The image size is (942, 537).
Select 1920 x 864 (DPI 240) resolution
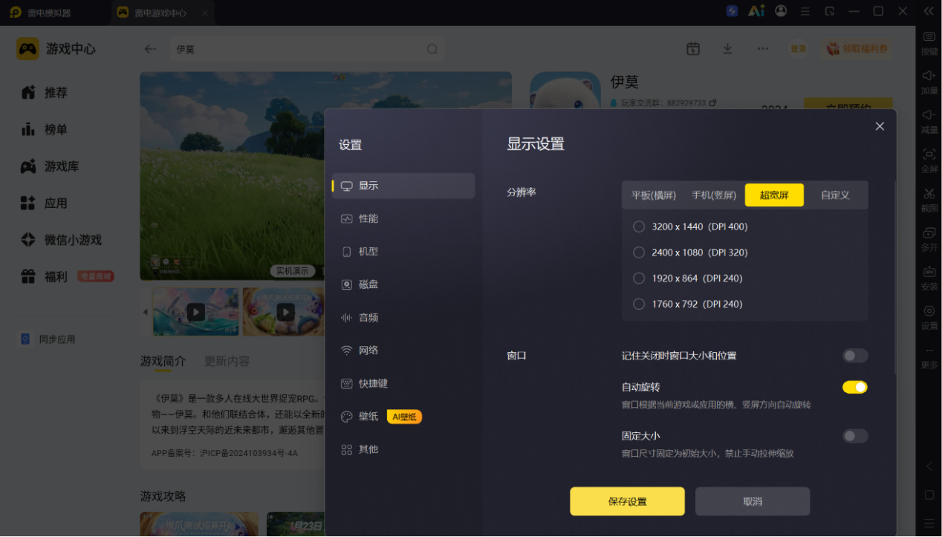pyautogui.click(x=687, y=279)
